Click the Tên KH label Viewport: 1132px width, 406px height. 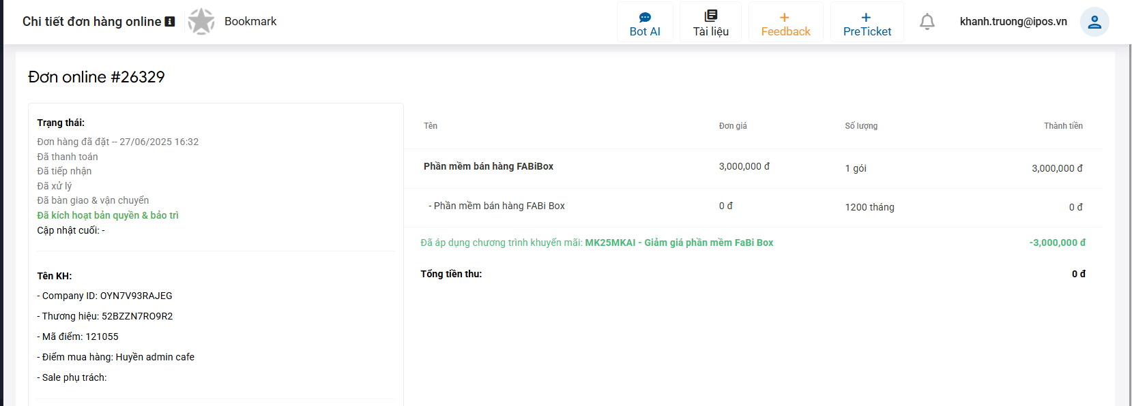click(55, 276)
